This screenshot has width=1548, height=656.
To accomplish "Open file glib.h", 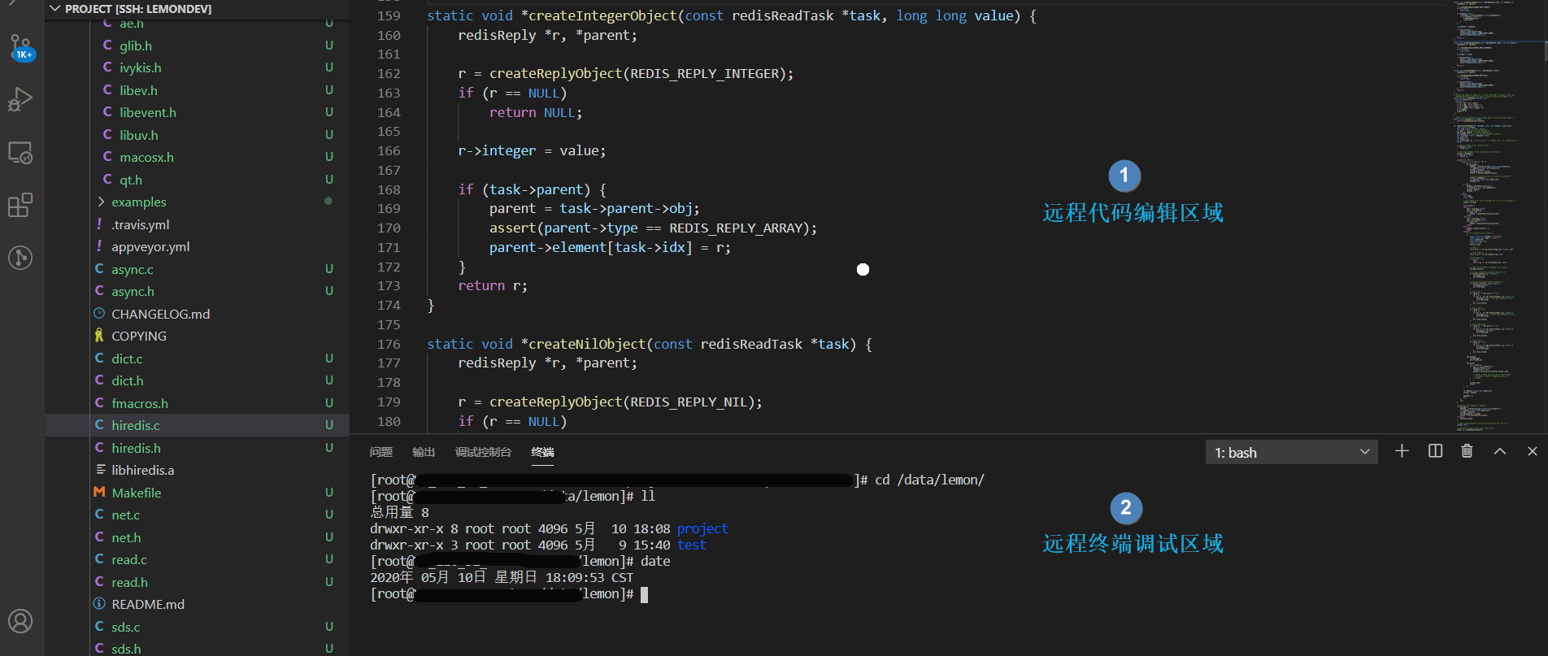I will [136, 46].
